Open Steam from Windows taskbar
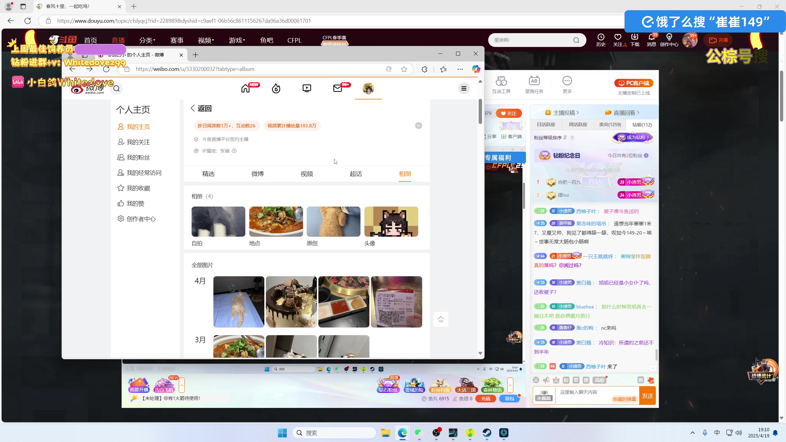 tap(487, 433)
